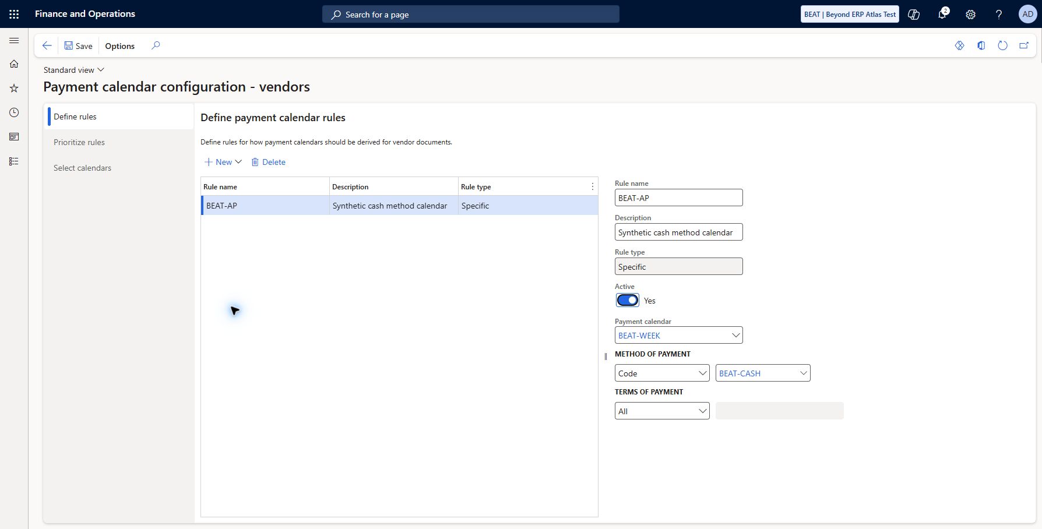Toggle the Active switch off

tap(628, 300)
